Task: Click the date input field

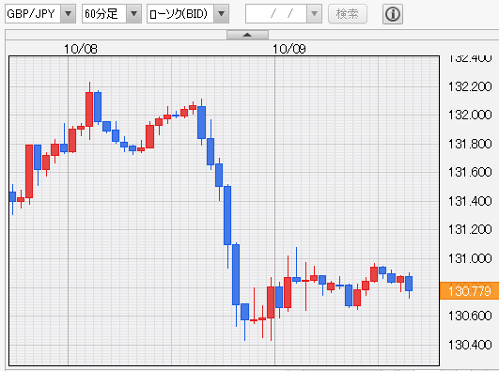Action: [276, 14]
